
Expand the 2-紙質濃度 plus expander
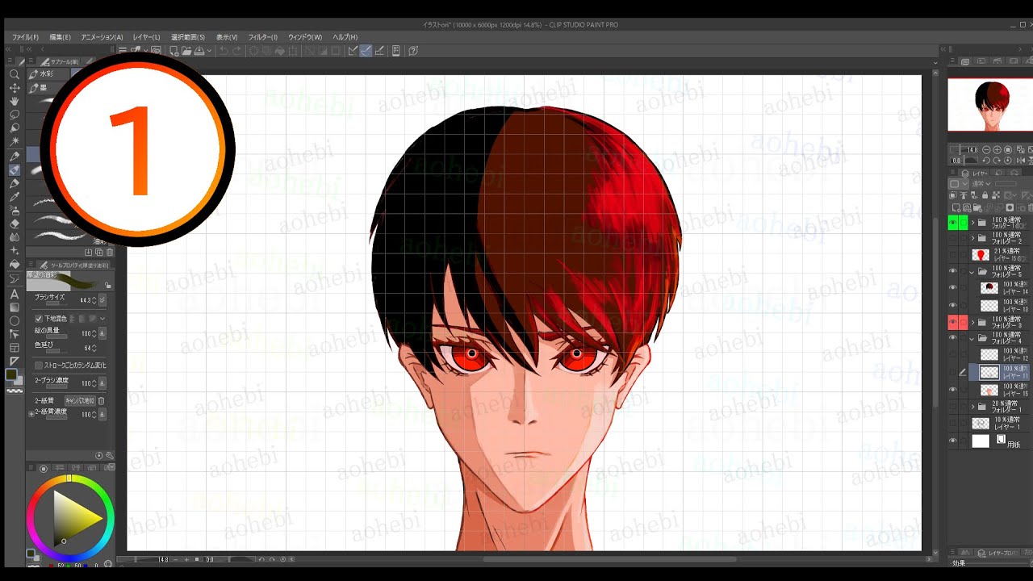click(x=31, y=414)
